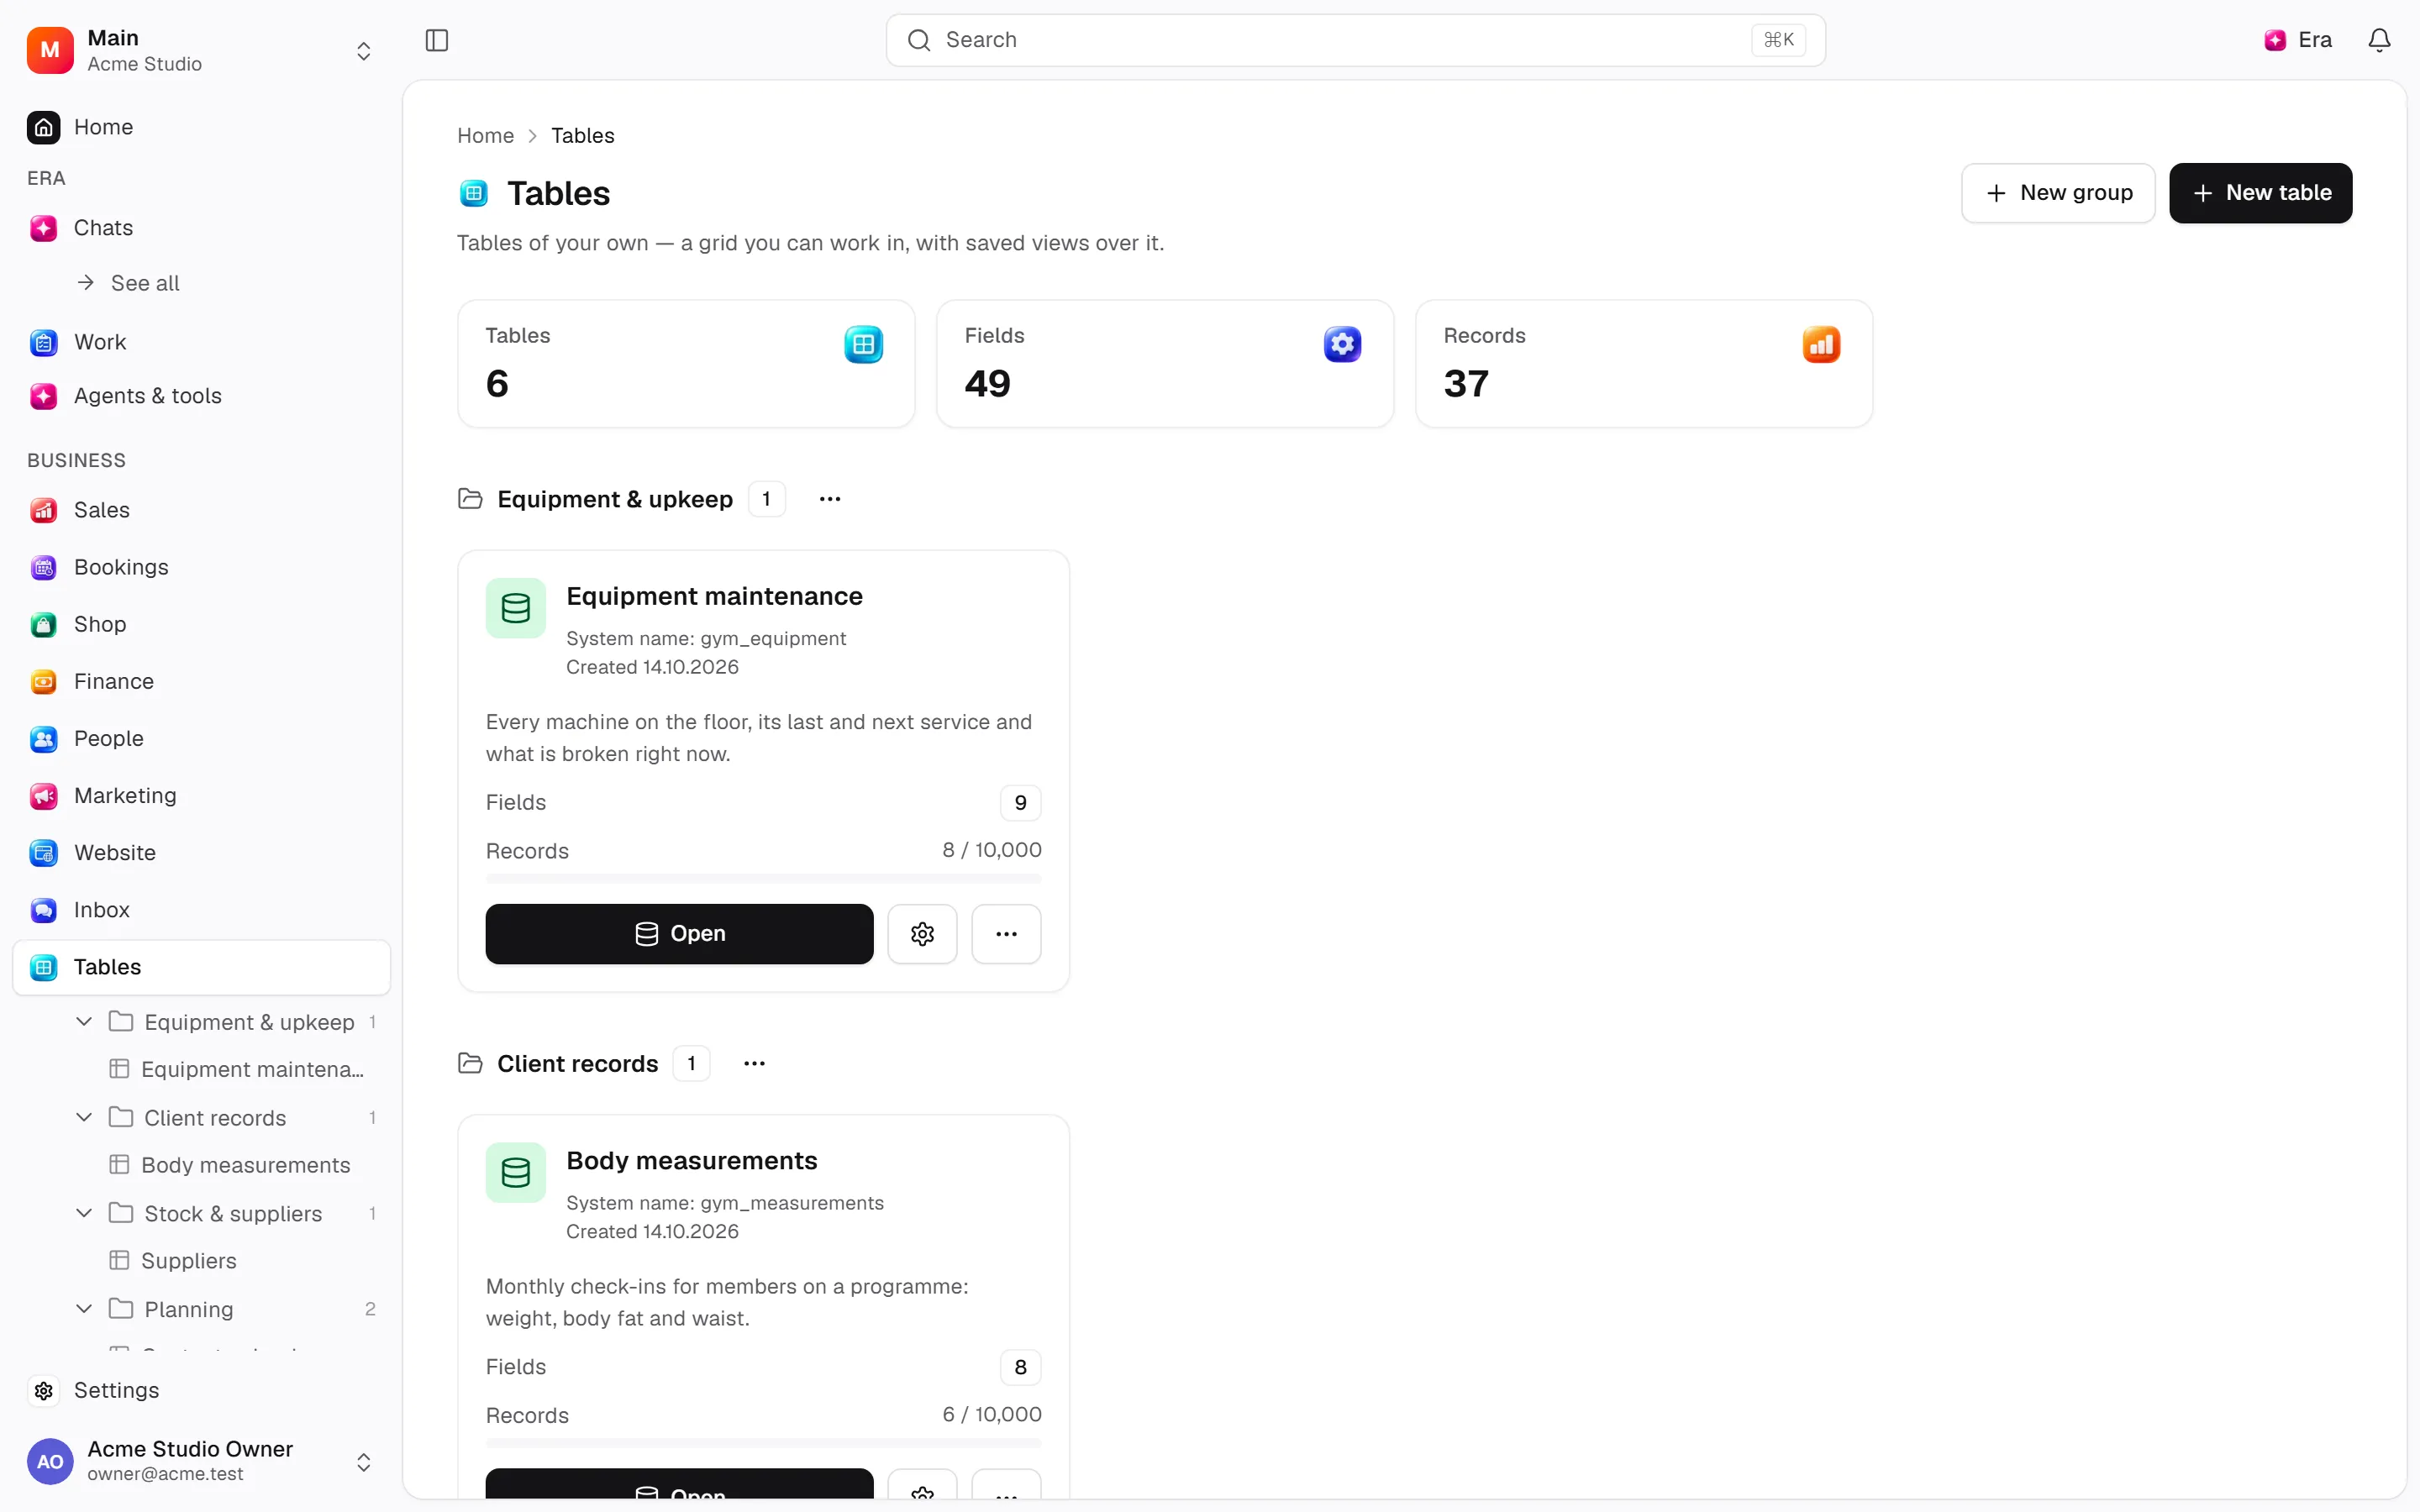Click Equipment maintenance records progress bar

tap(763, 879)
